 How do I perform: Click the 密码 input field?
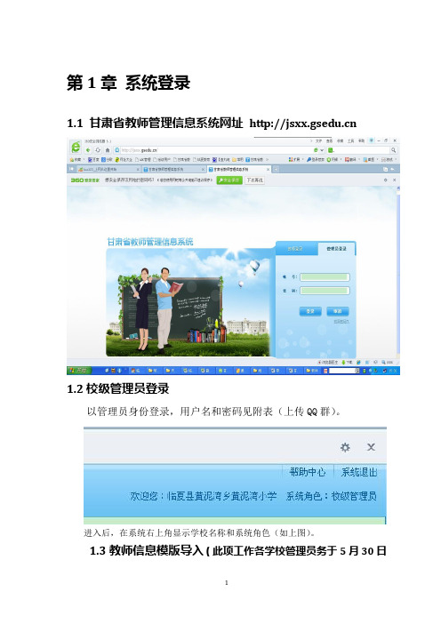[x=325, y=291]
